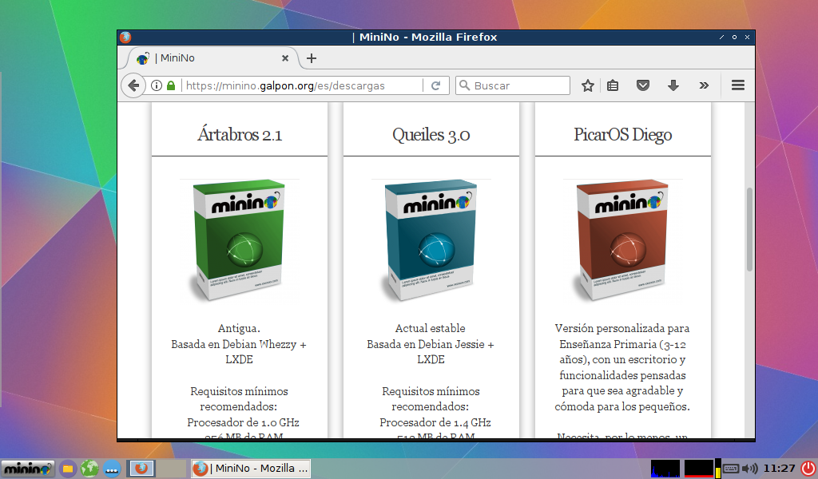The height and width of the screenshot is (479, 818).
Task: Select the Queiles 3.0 heading
Action: (431, 134)
